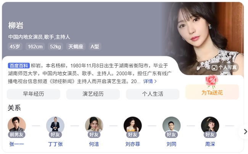Select the 45岁 age tag
Image resolution: width=248 pixels, height=154 pixels.
click(x=15, y=46)
